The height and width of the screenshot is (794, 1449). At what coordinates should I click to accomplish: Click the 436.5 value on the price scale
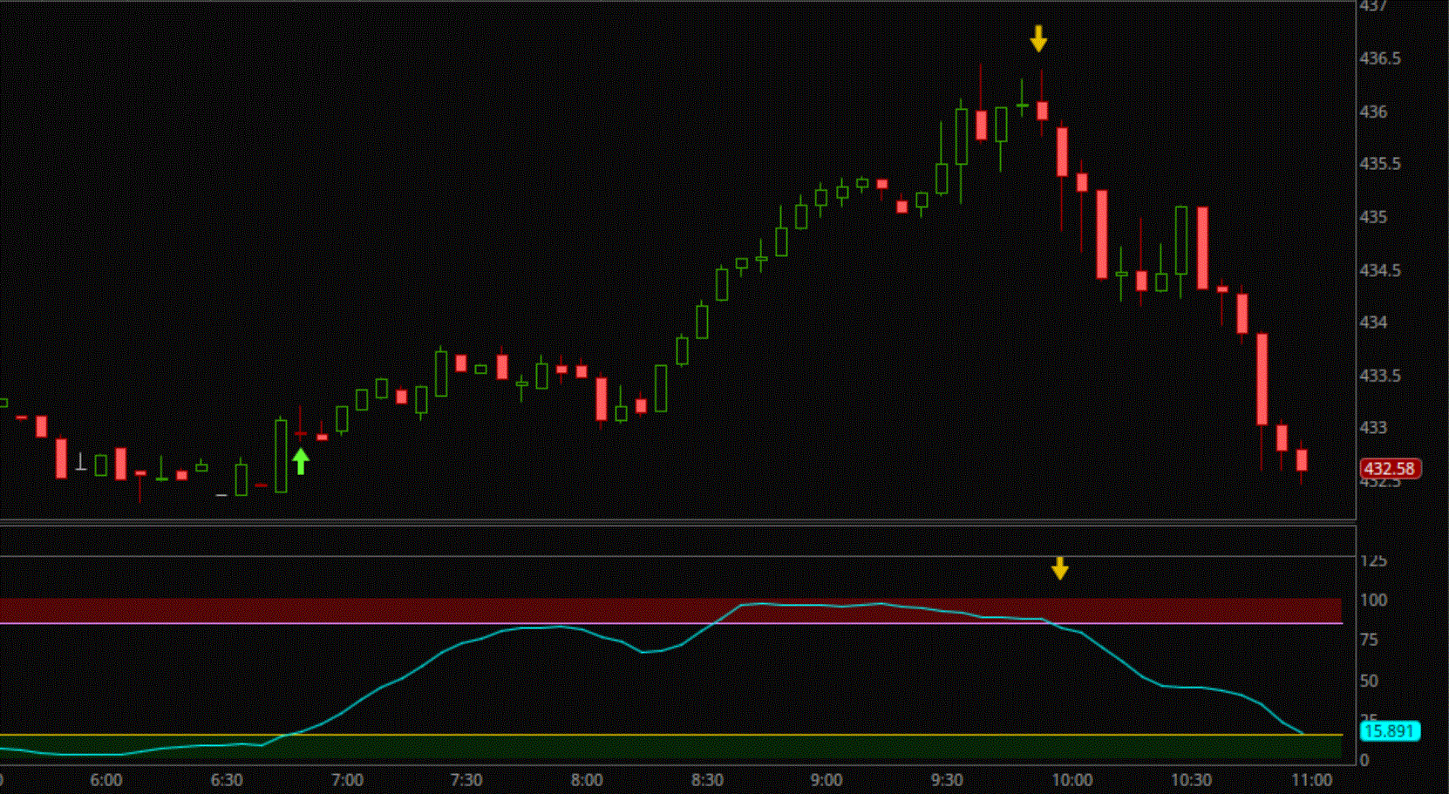tap(1378, 58)
